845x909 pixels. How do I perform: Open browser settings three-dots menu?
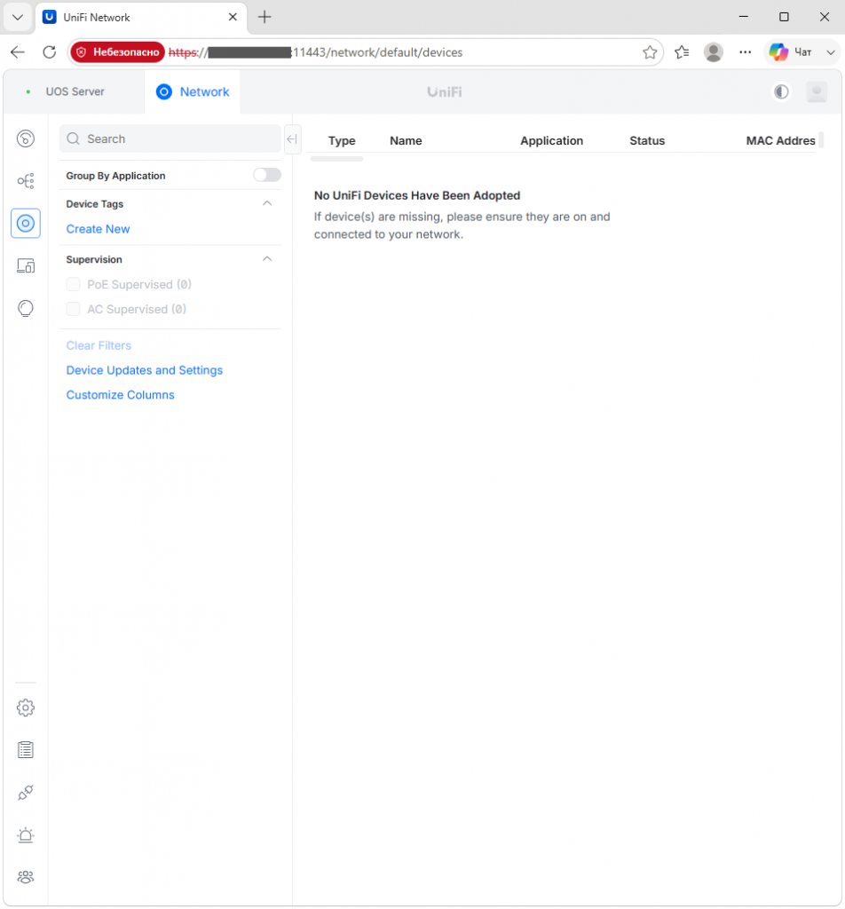(x=746, y=52)
